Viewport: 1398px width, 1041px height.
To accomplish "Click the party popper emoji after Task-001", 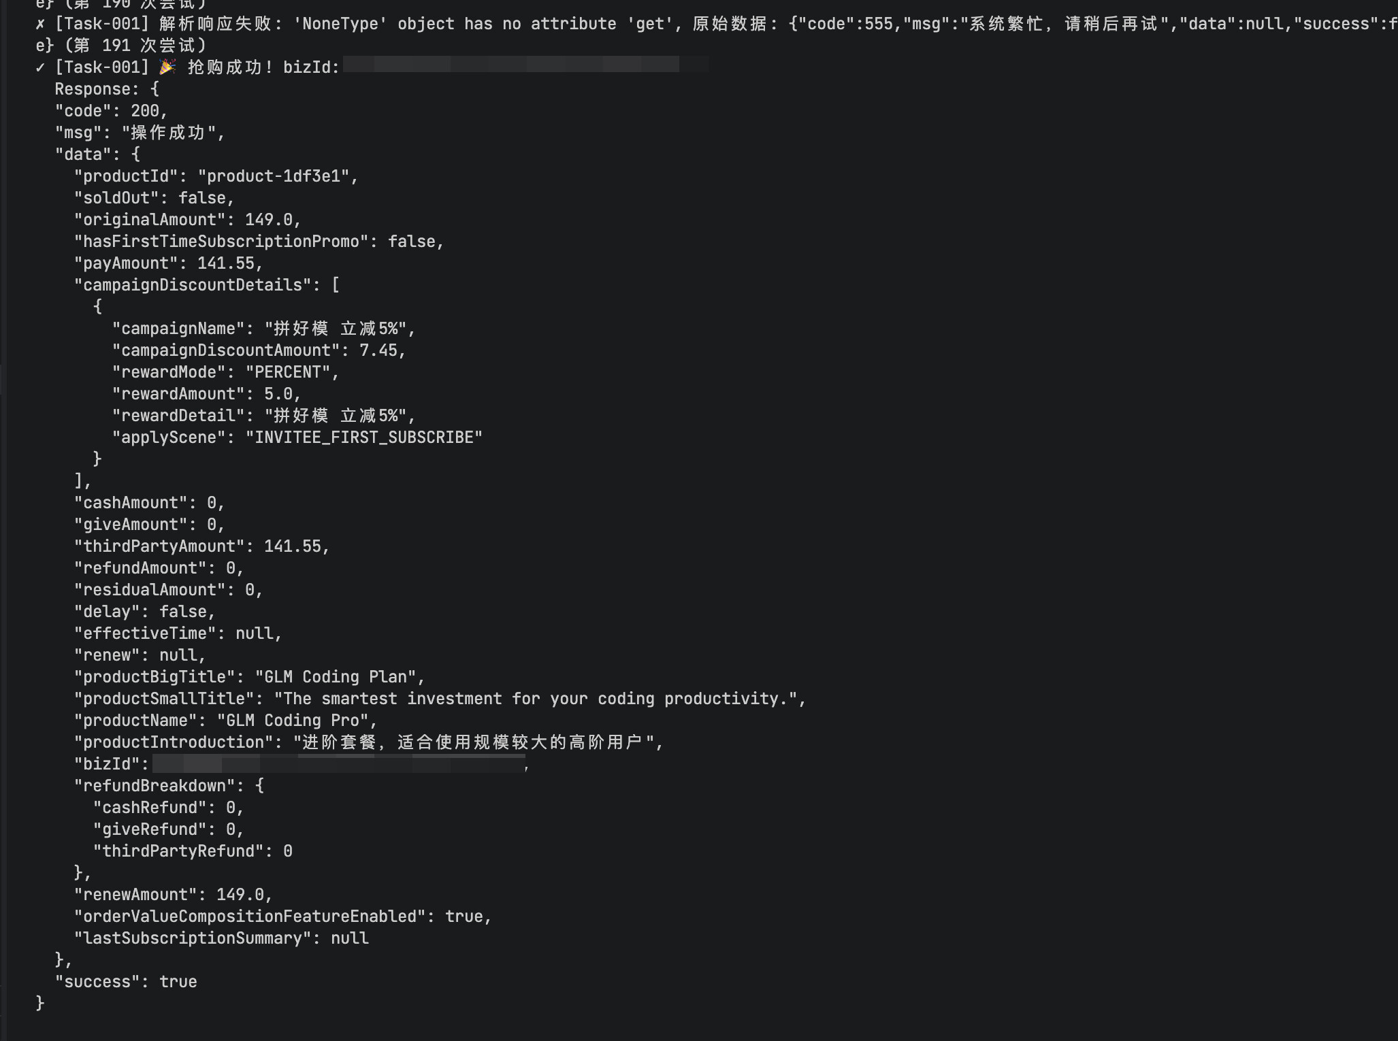I will click(167, 67).
